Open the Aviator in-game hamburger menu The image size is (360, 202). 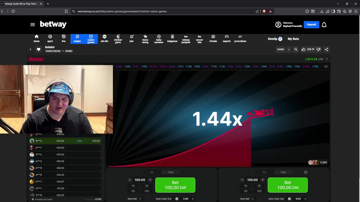[327, 59]
